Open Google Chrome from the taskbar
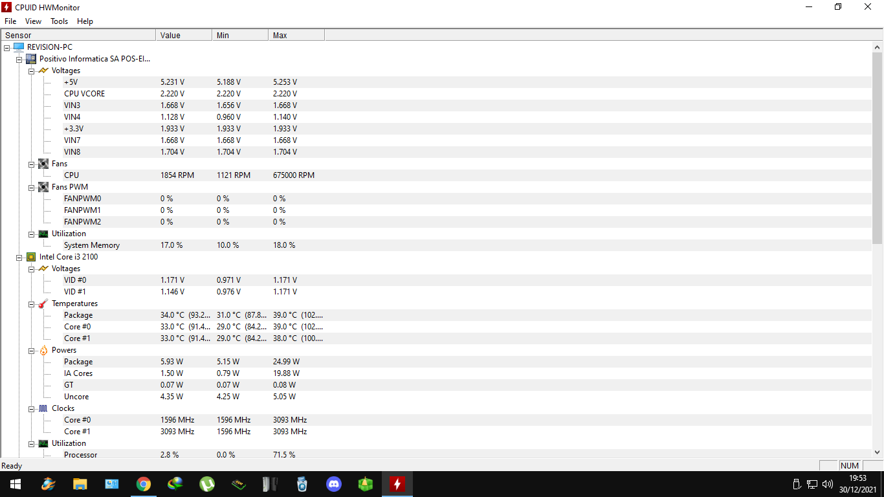This screenshot has height=497, width=884. pos(144,484)
